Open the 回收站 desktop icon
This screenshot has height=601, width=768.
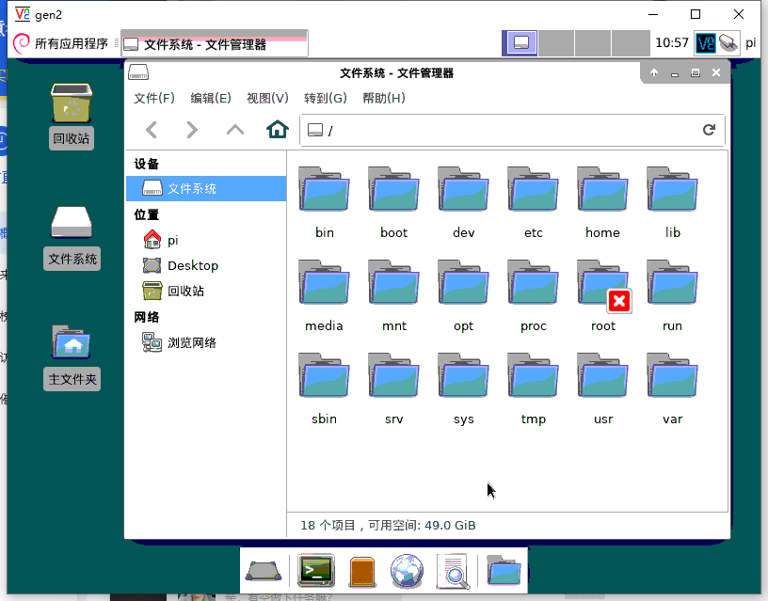coord(72,117)
